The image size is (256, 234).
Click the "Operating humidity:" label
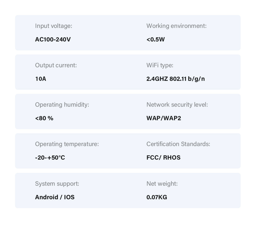tap(62, 105)
